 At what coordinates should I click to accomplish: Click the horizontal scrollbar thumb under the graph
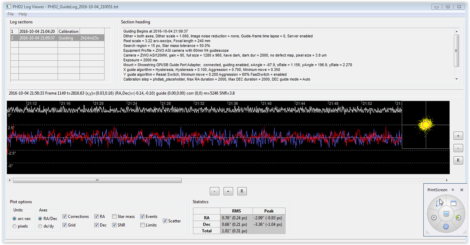97,180
